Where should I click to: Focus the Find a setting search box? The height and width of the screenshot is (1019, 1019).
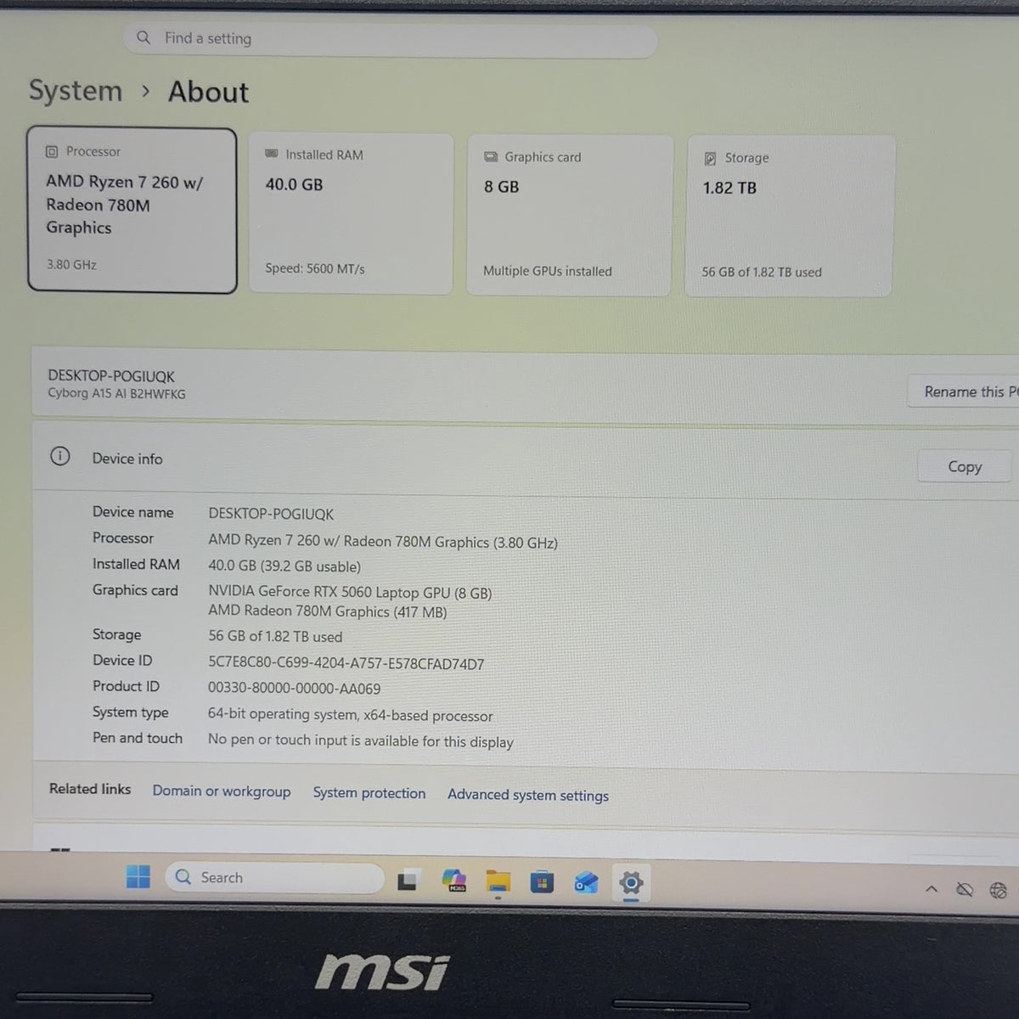coord(391,39)
